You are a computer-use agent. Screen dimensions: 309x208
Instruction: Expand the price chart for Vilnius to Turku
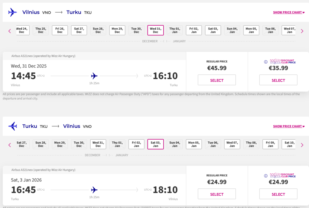pos(288,13)
